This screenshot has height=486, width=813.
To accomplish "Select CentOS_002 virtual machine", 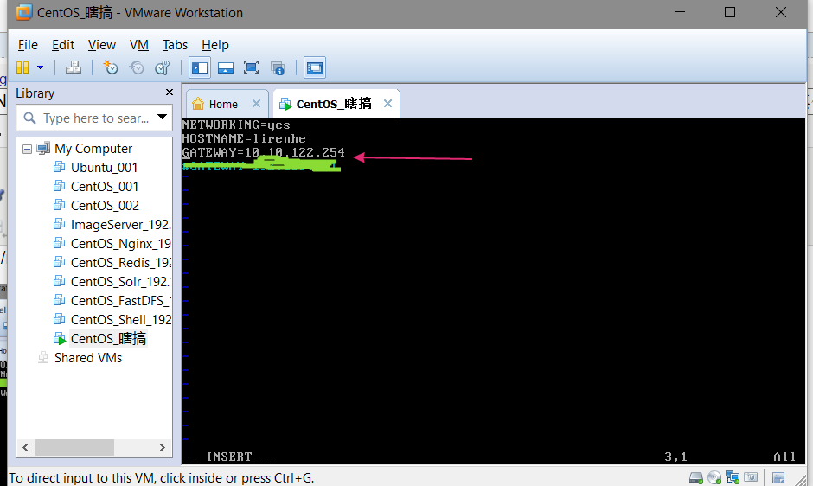I will click(105, 206).
